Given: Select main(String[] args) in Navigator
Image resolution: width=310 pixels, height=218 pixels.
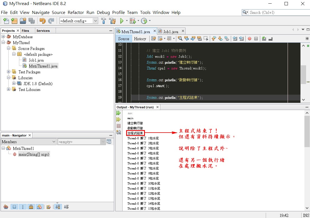Looking at the screenshot, I should (x=34, y=154).
